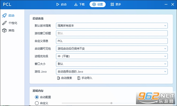Close the PCL window
This screenshot has height=106, width=177.
tap(173, 4)
